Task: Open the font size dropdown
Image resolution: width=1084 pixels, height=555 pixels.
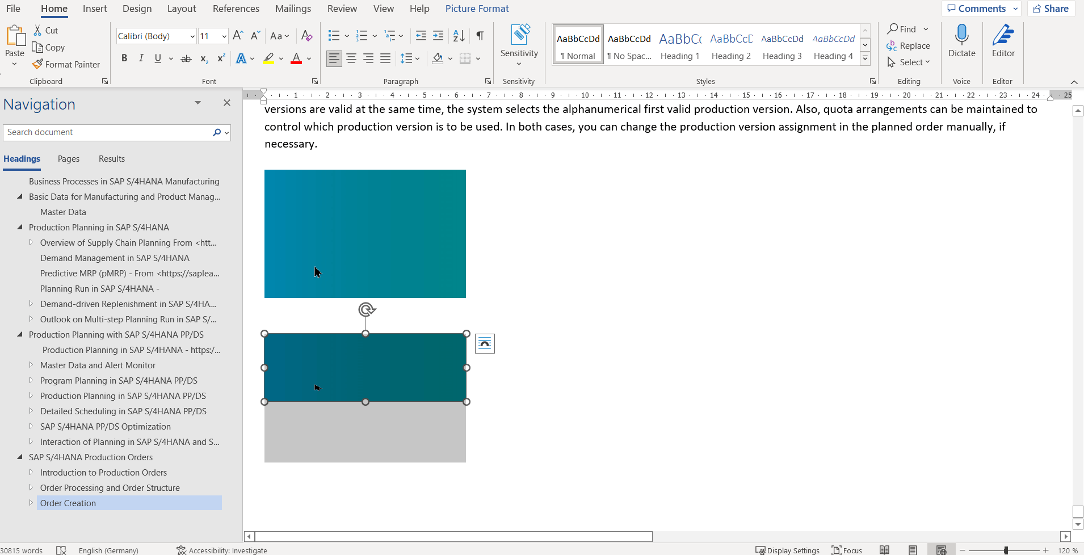Action: point(224,36)
